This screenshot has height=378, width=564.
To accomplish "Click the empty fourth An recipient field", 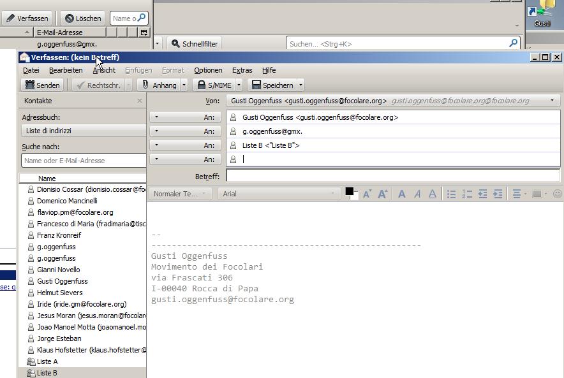I will (x=393, y=159).
